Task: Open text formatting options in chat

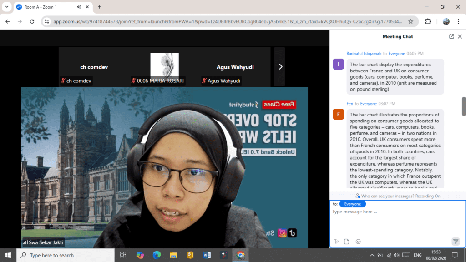Action: click(336, 242)
